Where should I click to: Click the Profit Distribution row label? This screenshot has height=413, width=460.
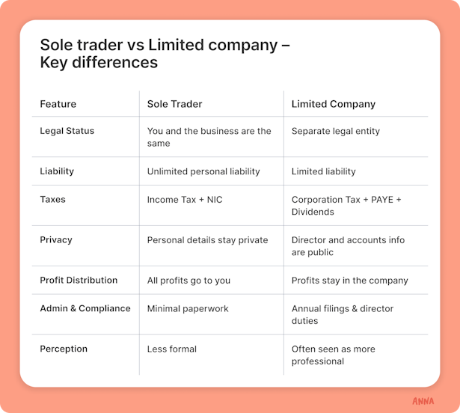coord(79,281)
